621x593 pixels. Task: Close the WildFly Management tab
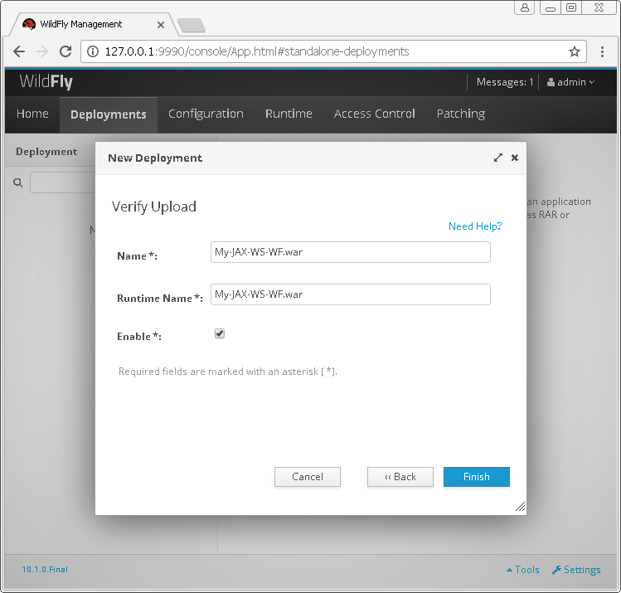[161, 25]
